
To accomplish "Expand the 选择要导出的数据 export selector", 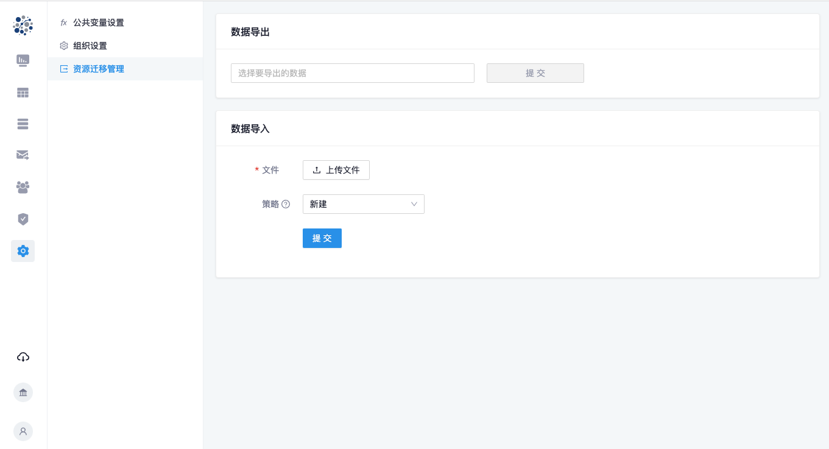I will 352,73.
